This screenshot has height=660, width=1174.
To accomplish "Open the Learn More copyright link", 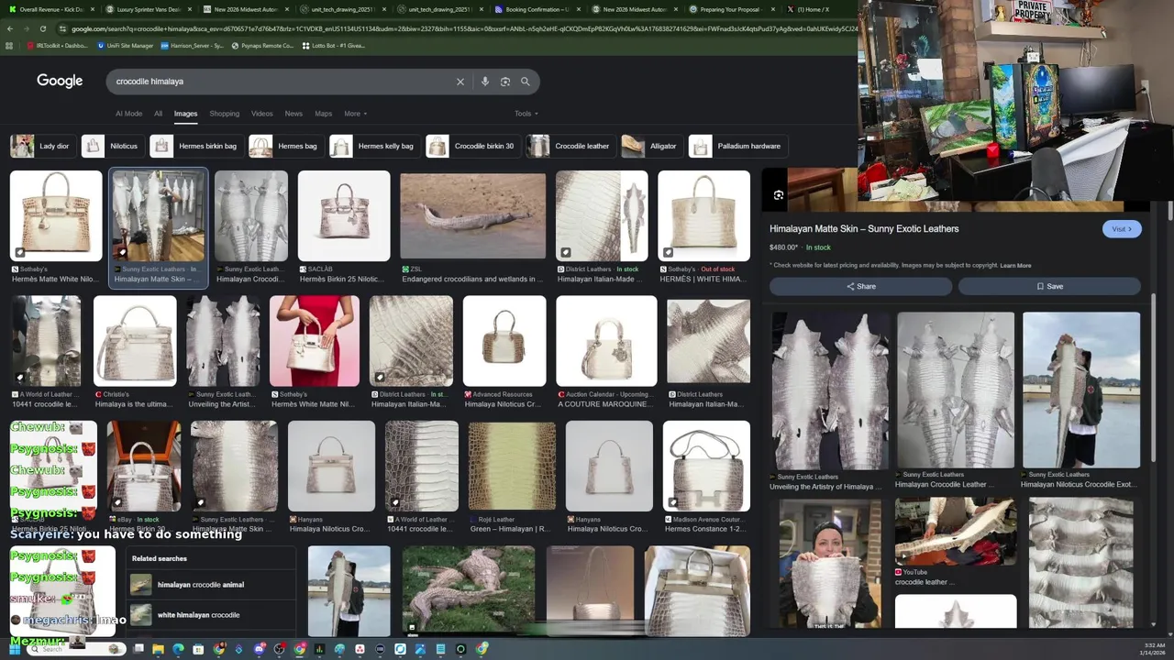I will click(1015, 266).
